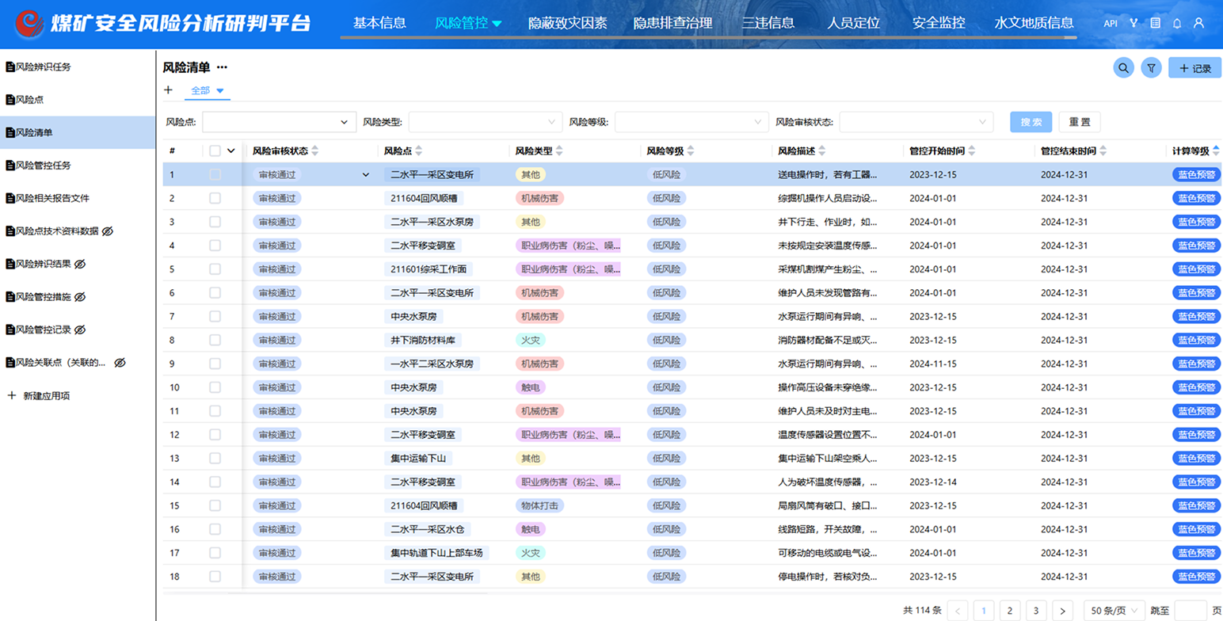Go to next page arrow
Screen dimensions: 1223x621
click(x=1062, y=610)
